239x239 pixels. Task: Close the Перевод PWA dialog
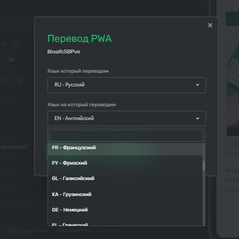pos(210,25)
